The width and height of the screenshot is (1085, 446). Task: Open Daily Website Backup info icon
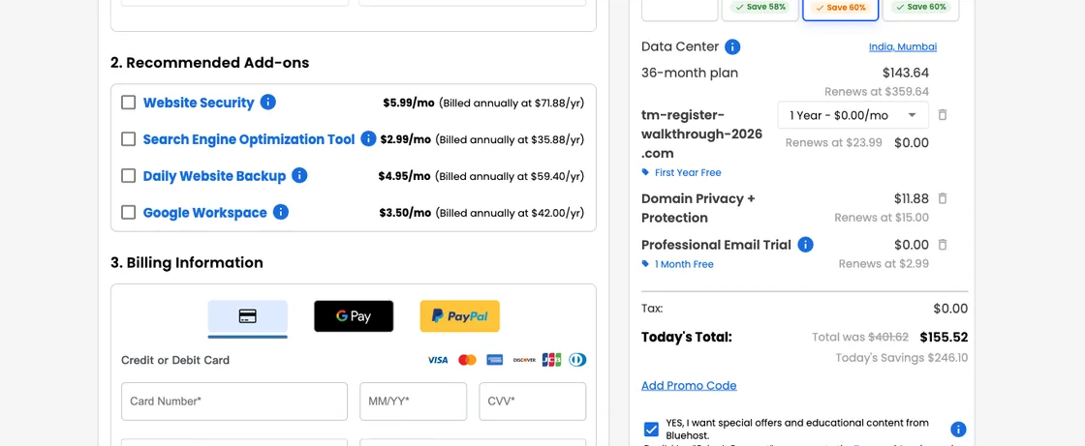point(299,176)
